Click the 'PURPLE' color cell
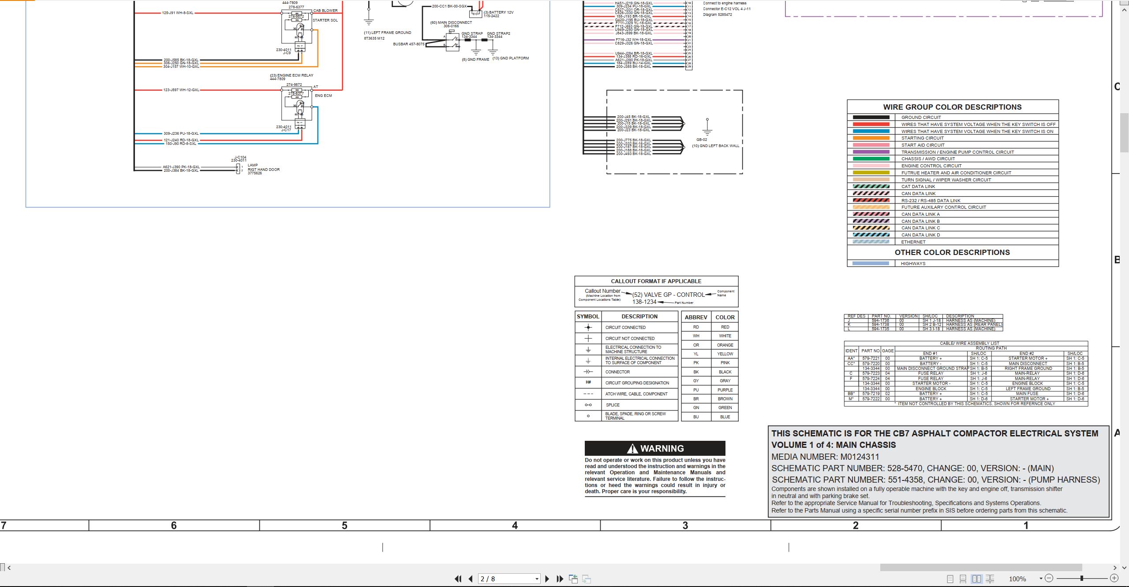The image size is (1129, 587). [725, 390]
